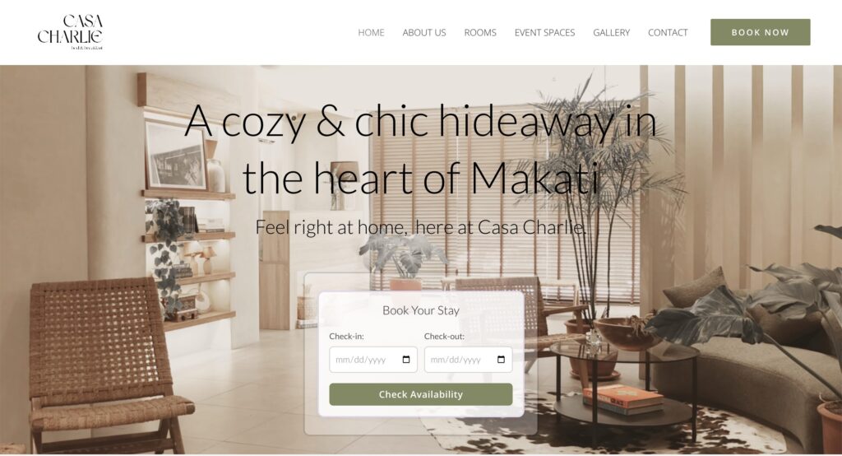Open the Contact page

pyautogui.click(x=668, y=33)
